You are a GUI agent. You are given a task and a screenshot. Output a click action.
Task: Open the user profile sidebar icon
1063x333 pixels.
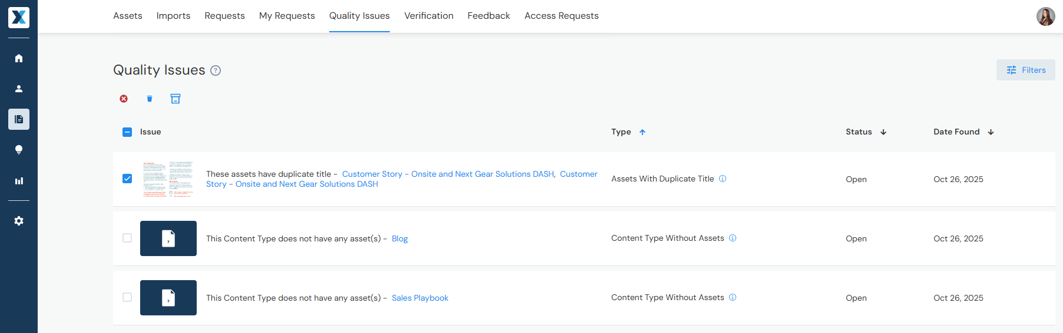pos(19,89)
